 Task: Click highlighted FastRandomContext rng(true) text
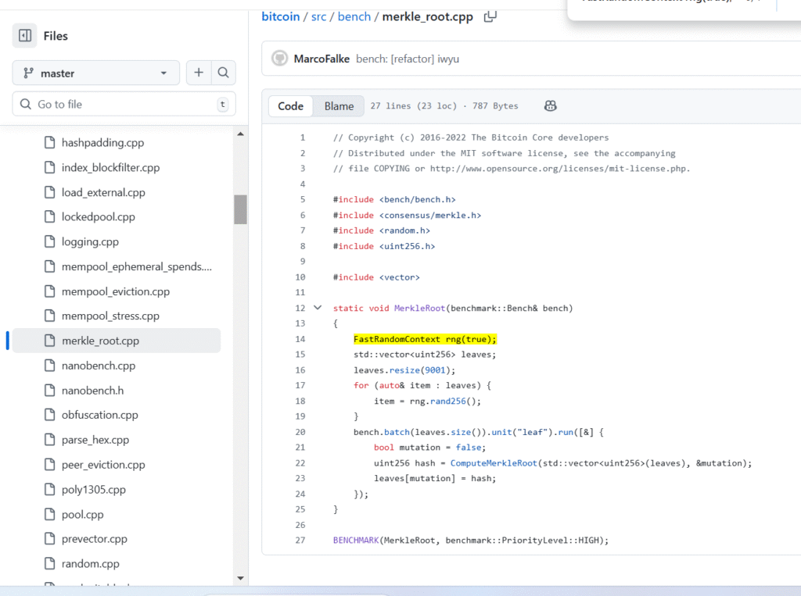425,339
